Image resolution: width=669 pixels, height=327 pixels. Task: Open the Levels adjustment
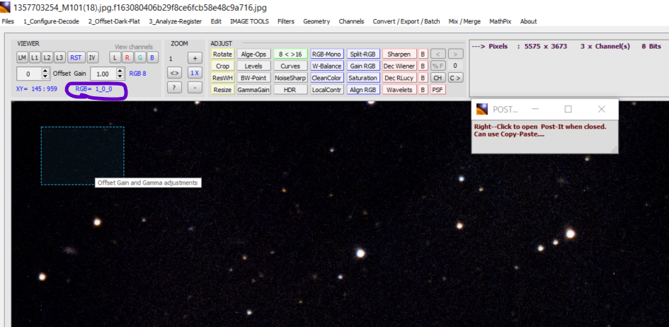click(253, 66)
